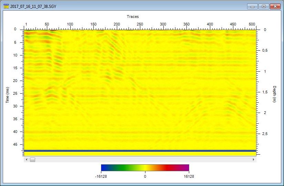The height and width of the screenshot is (186, 284).
Task: Click the "Traces" axis title
Action: pyautogui.click(x=133, y=17)
